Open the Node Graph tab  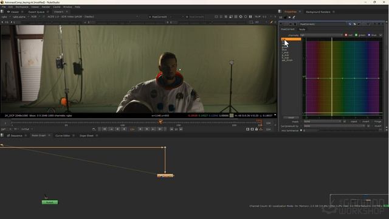[39, 135]
